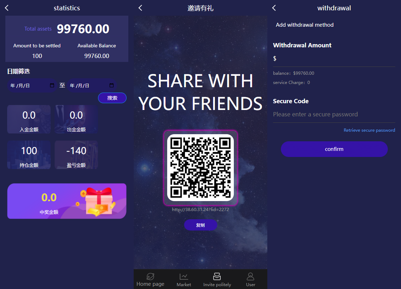Focus the secure password input field

334,114
